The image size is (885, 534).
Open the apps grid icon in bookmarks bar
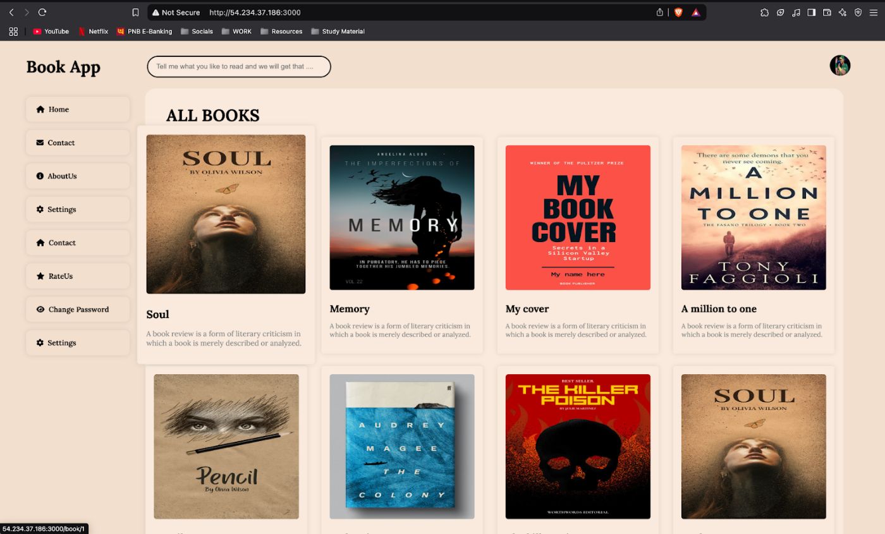[x=13, y=31]
